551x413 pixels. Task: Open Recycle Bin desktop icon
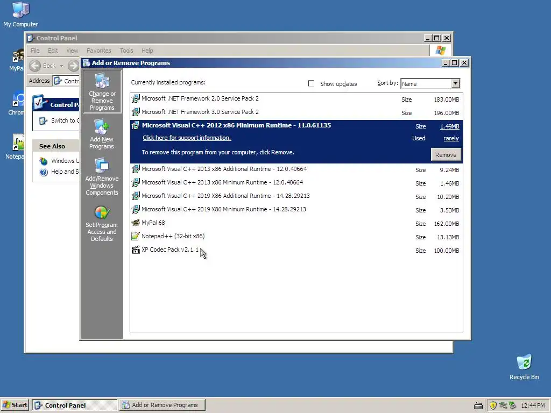(524, 367)
